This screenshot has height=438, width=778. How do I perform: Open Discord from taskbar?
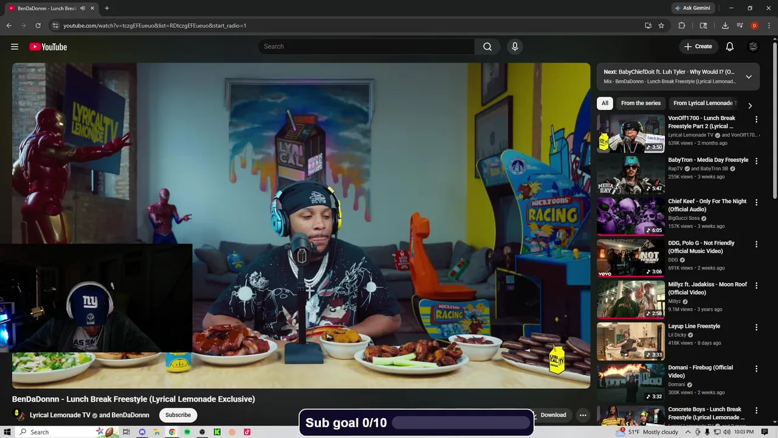coord(142,432)
